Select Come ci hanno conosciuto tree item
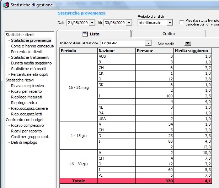Viewport: 219px width, 188px height. click(33, 46)
